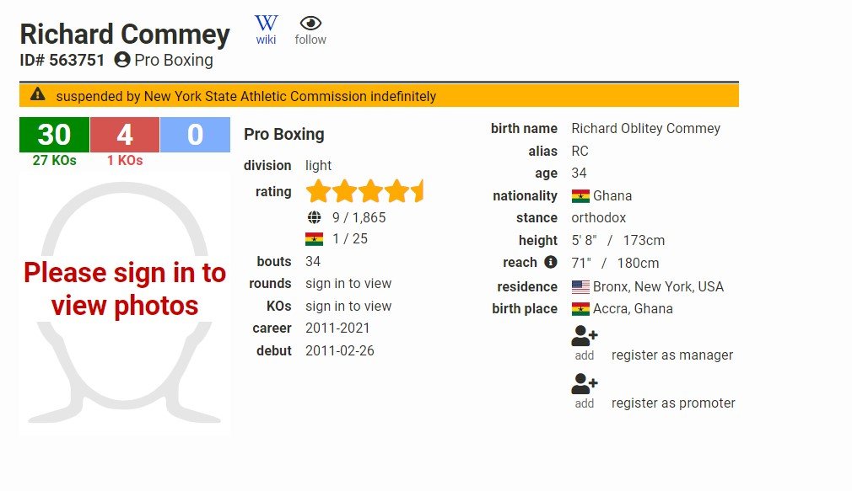
Task: Click the blue 0 draws box
Action: 195,135
